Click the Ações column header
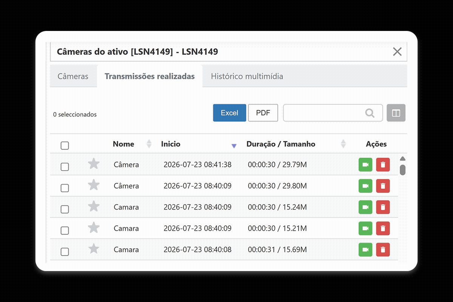The image size is (453, 302). tap(376, 144)
